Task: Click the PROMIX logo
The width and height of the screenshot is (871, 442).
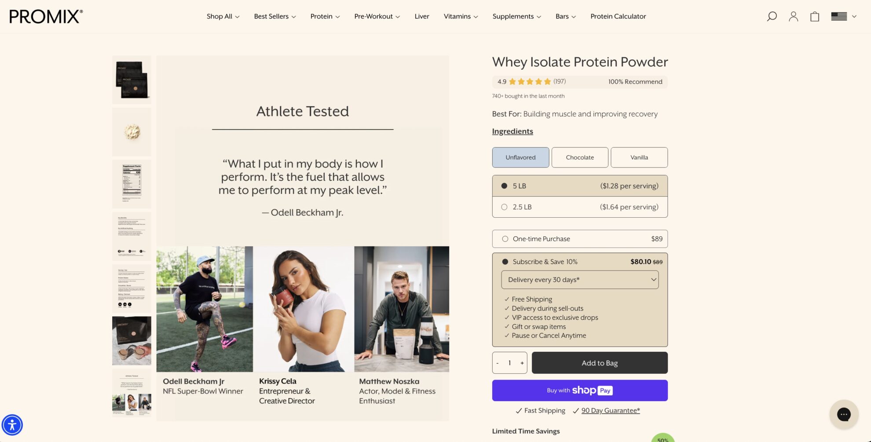Action: click(46, 16)
